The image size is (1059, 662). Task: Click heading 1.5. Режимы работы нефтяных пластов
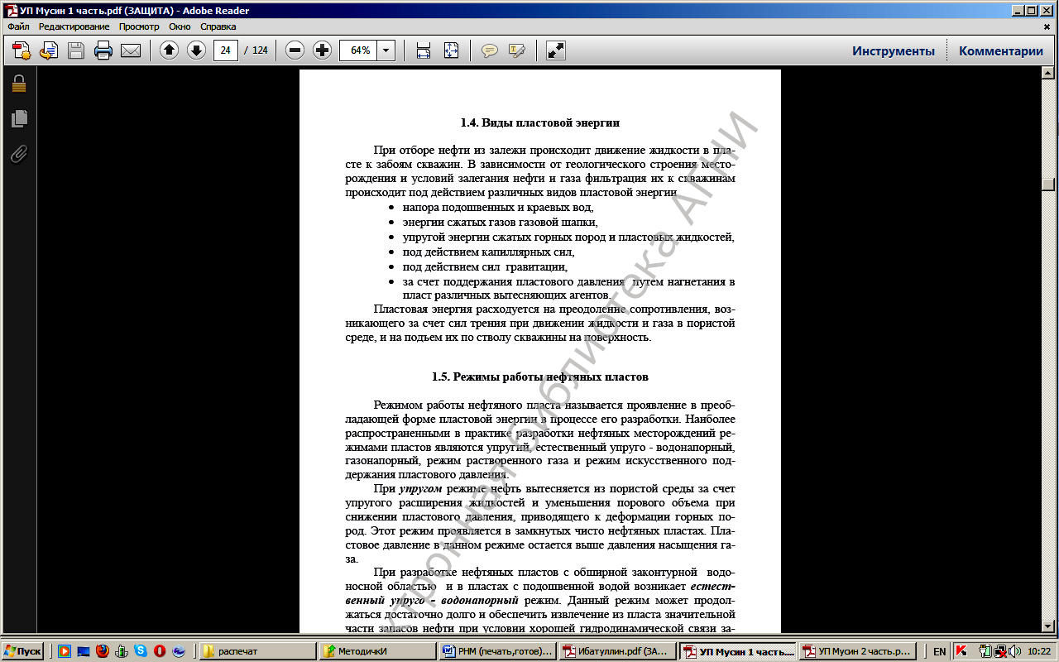(539, 377)
